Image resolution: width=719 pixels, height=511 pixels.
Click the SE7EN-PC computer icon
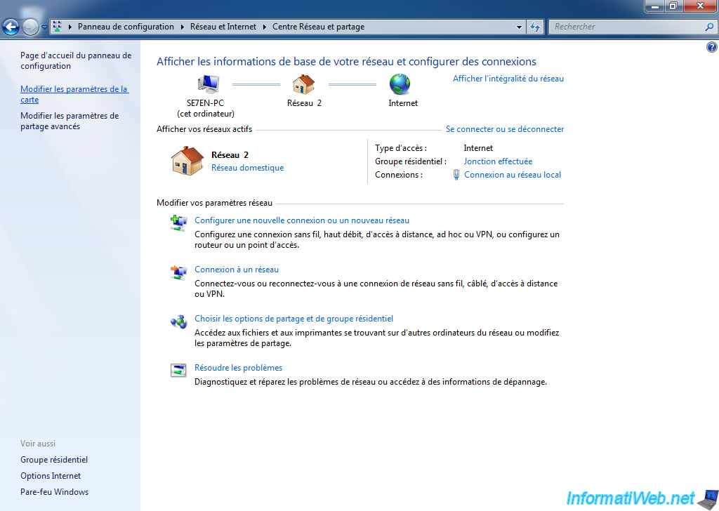click(x=208, y=84)
